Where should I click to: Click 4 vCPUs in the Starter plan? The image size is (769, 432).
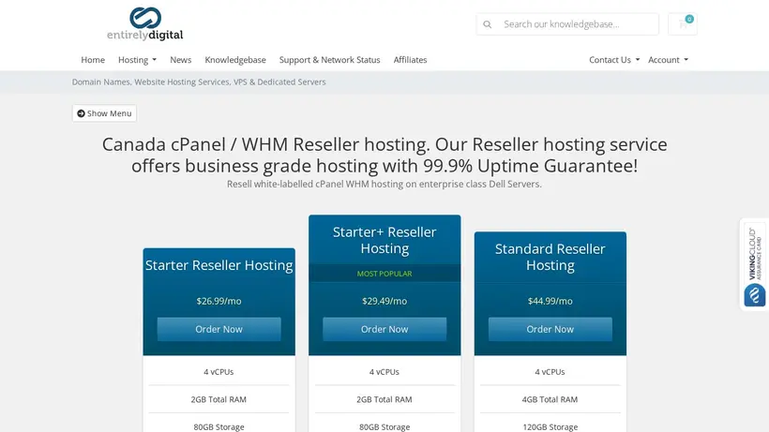coord(219,372)
